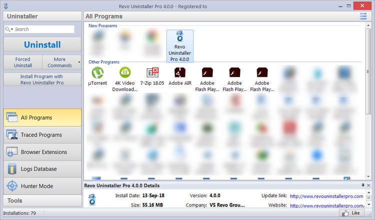This screenshot has height=220, width=375.
Task: Click the Size value 55.16 MB
Action: 152,205
